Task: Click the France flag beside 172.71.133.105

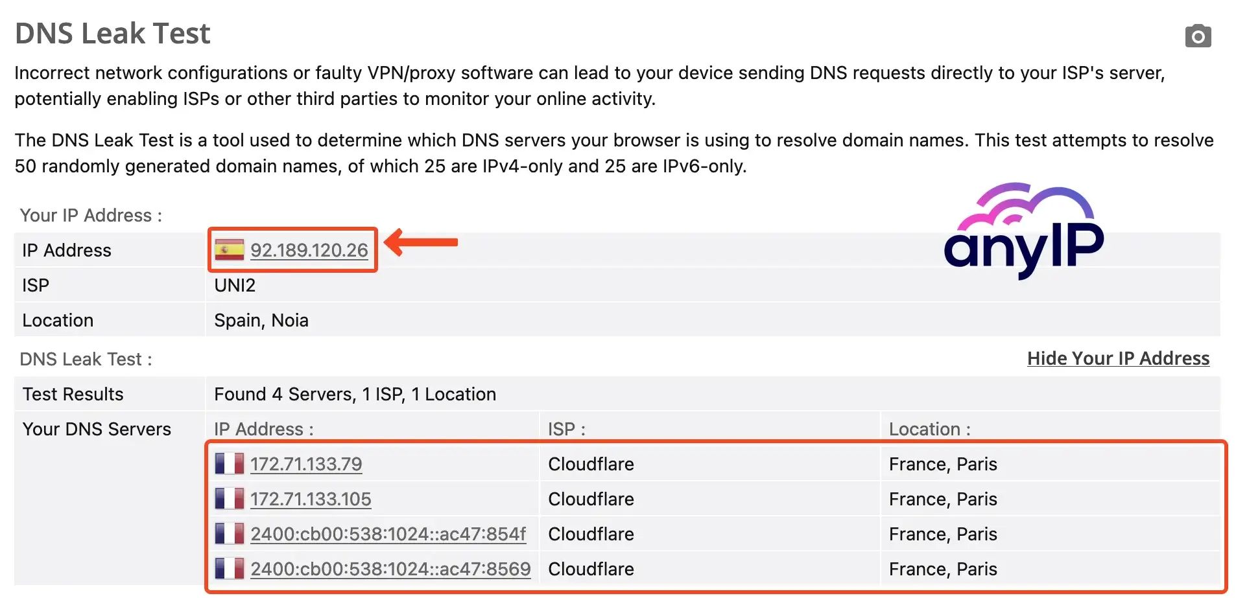Action: click(230, 499)
